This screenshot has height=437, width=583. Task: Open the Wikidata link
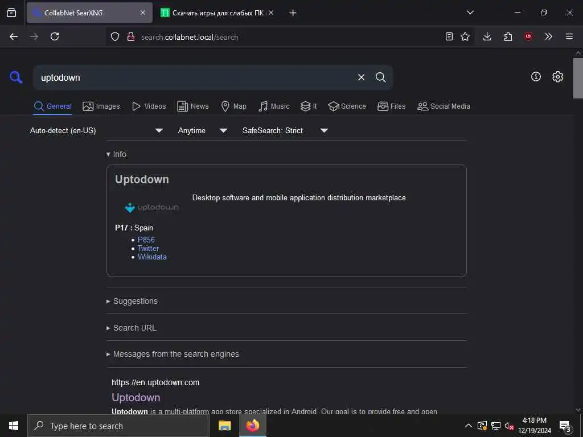(x=152, y=257)
